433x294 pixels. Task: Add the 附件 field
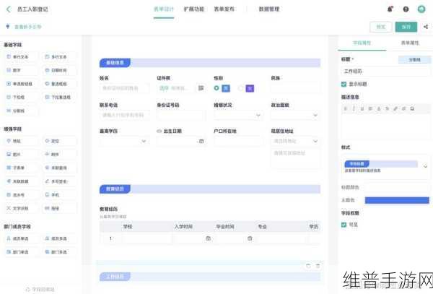(59, 155)
